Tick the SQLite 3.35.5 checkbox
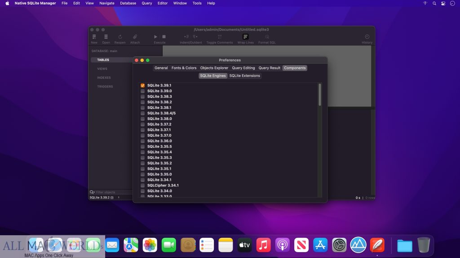460x258 pixels. 142,146
